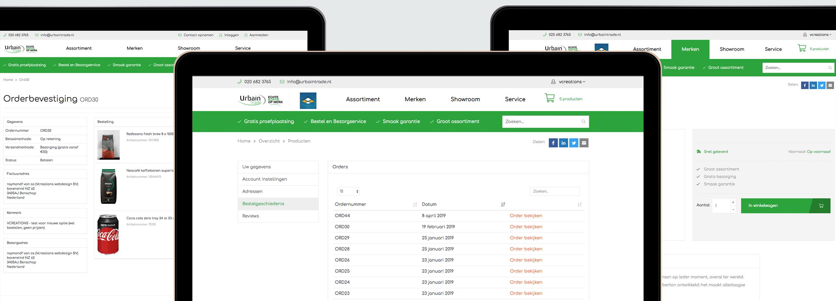This screenshot has width=836, height=301.
Task: Click Coca Cola zero can thumbnail
Action: coord(108,234)
